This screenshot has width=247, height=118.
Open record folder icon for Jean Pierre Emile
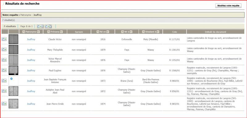click(4, 104)
